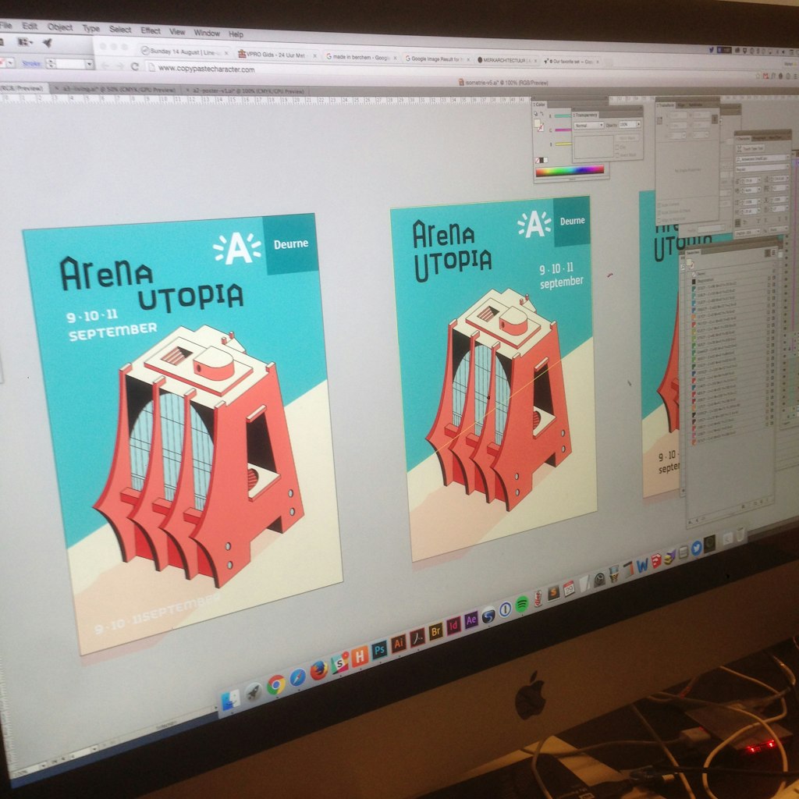Open Spotify from the dock
Screen dimensions: 799x799
pos(522,603)
